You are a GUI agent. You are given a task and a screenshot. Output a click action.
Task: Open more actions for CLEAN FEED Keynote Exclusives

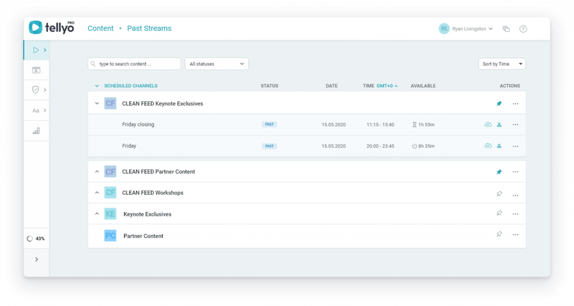click(516, 103)
